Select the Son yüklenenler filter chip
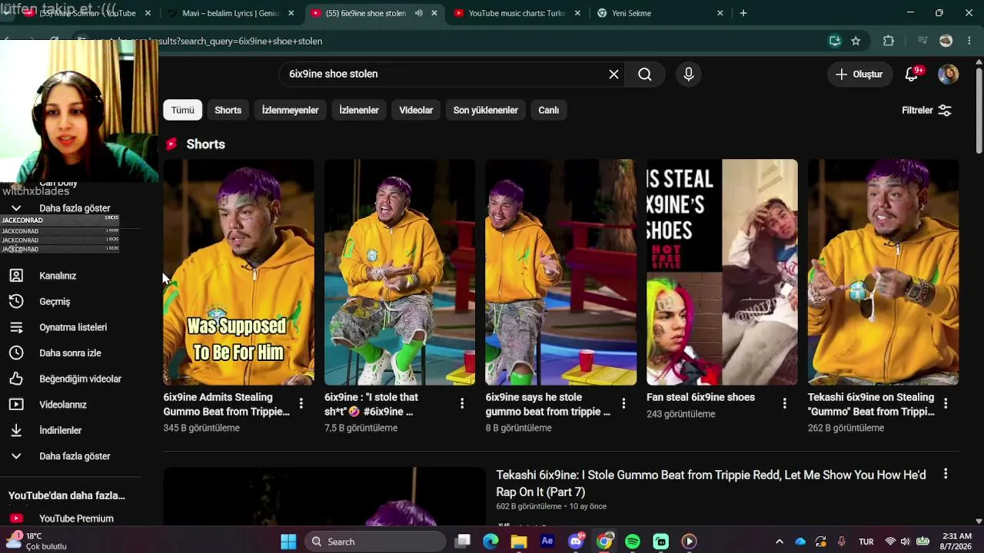The height and width of the screenshot is (553, 984). 486,111
